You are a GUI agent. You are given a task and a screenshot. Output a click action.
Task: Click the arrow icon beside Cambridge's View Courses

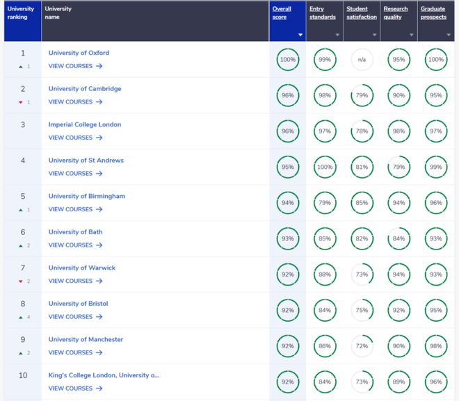pos(99,101)
